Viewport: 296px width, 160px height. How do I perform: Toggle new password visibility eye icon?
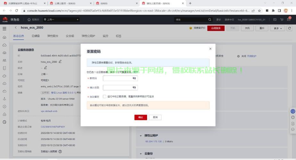(x=134, y=78)
